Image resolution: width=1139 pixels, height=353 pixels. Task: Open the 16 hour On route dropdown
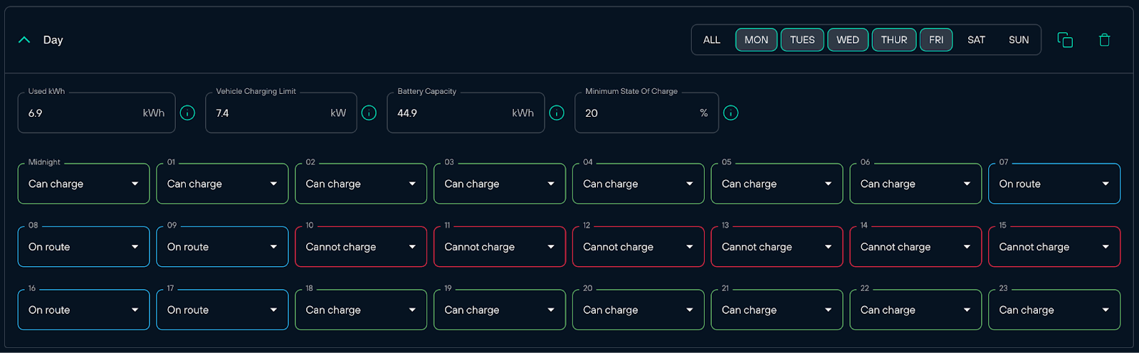coord(83,310)
